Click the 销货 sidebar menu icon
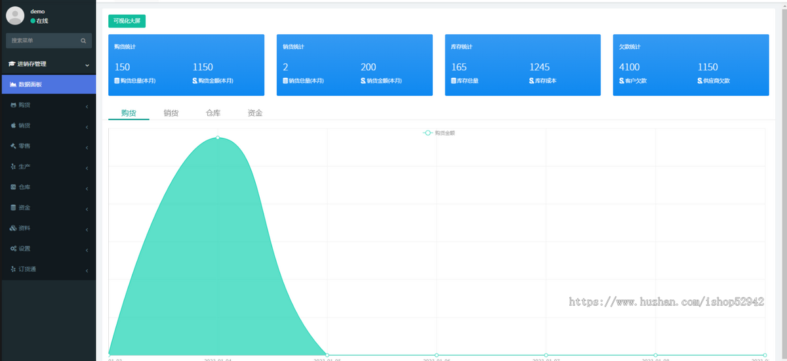 pos(14,125)
